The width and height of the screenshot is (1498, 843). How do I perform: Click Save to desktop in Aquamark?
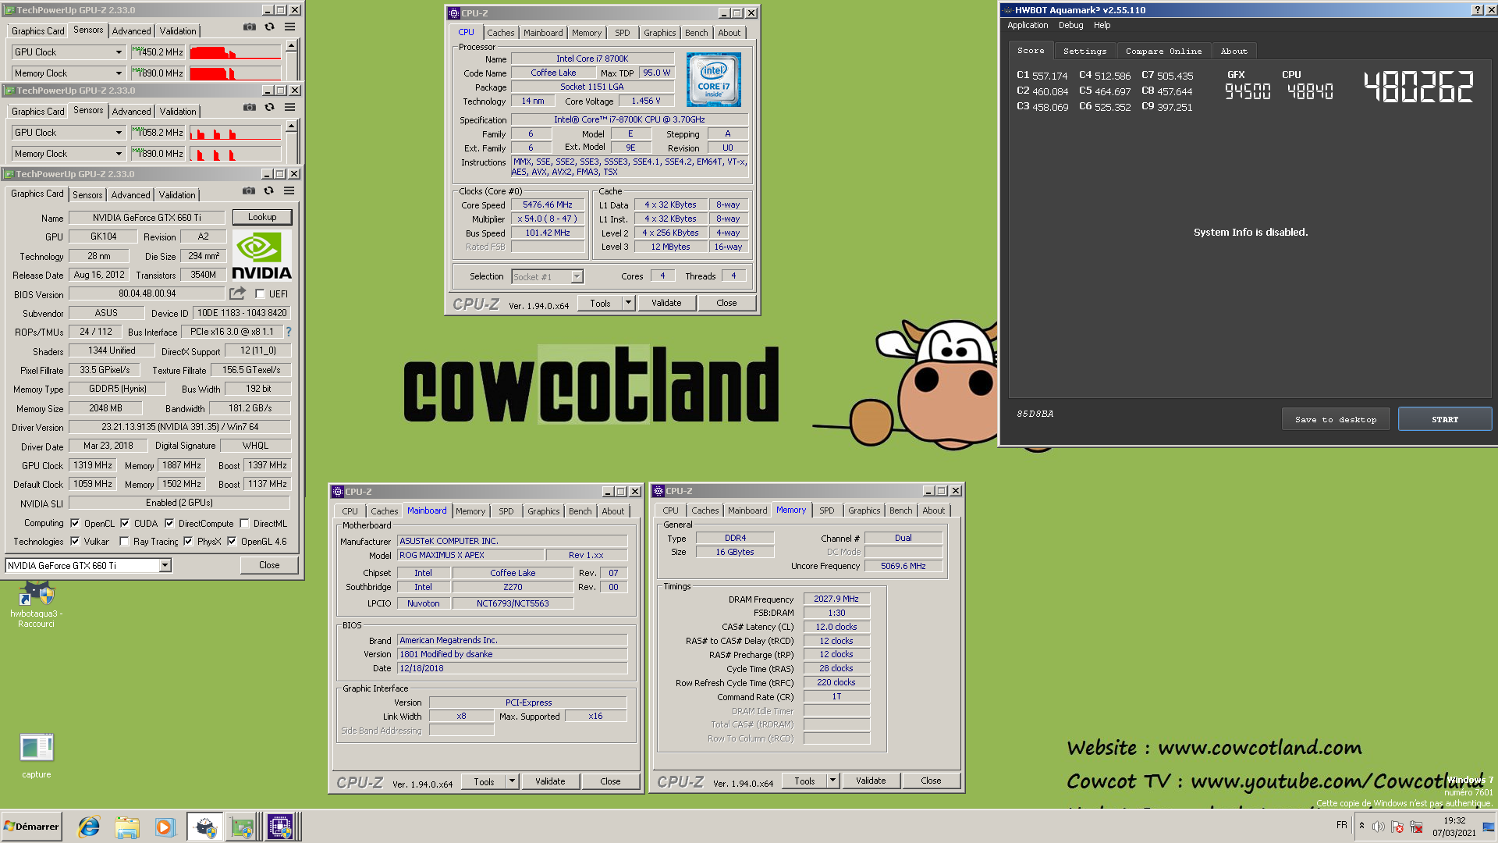tap(1336, 419)
